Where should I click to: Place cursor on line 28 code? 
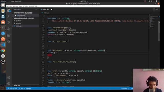[53, 53]
